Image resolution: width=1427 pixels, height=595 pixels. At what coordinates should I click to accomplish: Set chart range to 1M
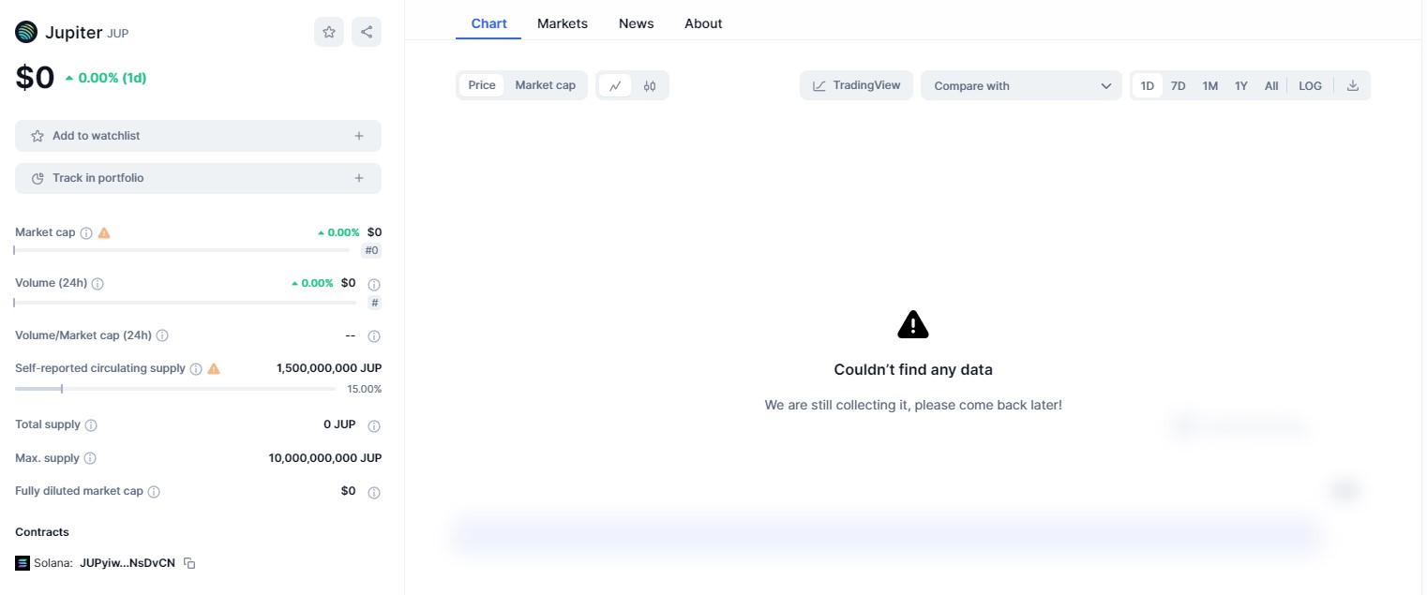pos(1210,85)
